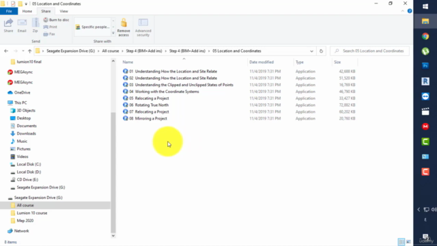The image size is (437, 246).
Task: Open Pictures in the navigation pane
Action: point(23,149)
